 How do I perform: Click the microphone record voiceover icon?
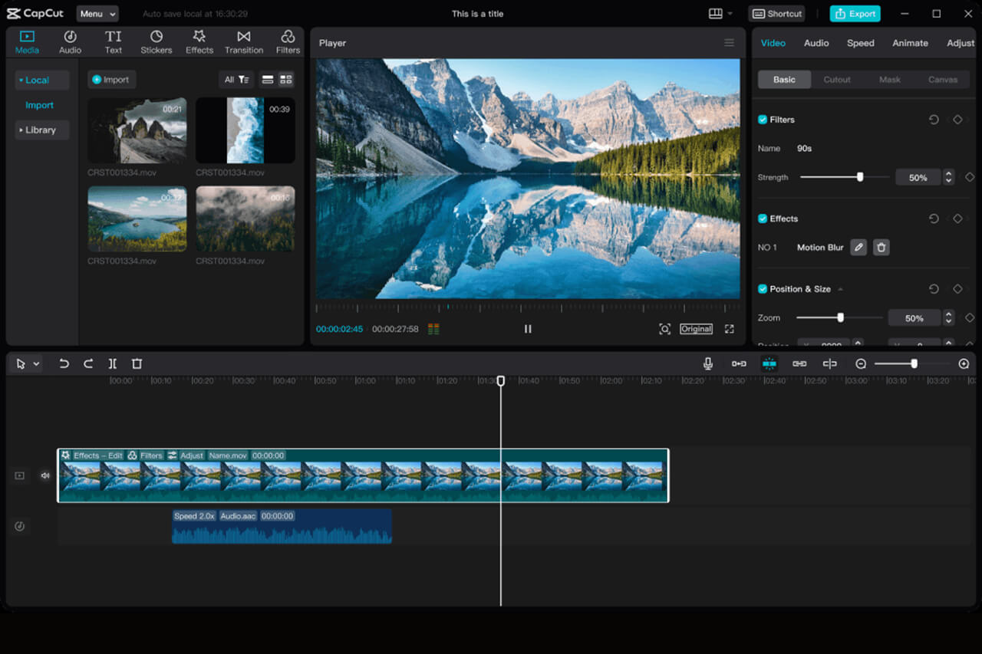(x=708, y=363)
